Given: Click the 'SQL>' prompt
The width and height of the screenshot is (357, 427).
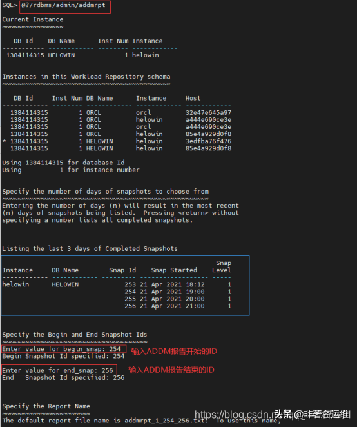Looking at the screenshot, I should 10,5.
